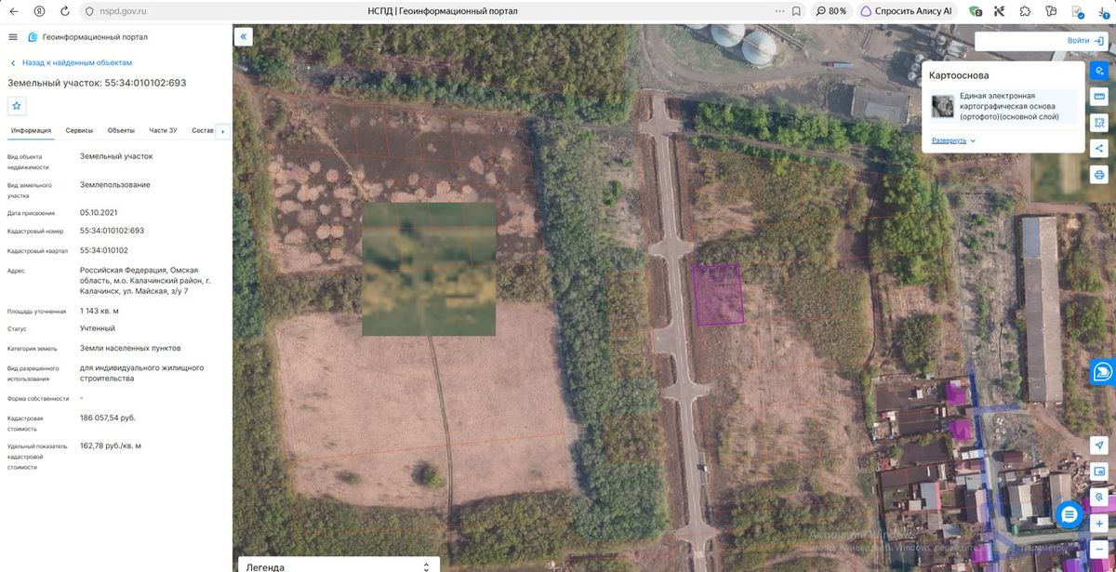Open the browser extensions puzzle icon
This screenshot has width=1116, height=572.
click(x=1025, y=11)
